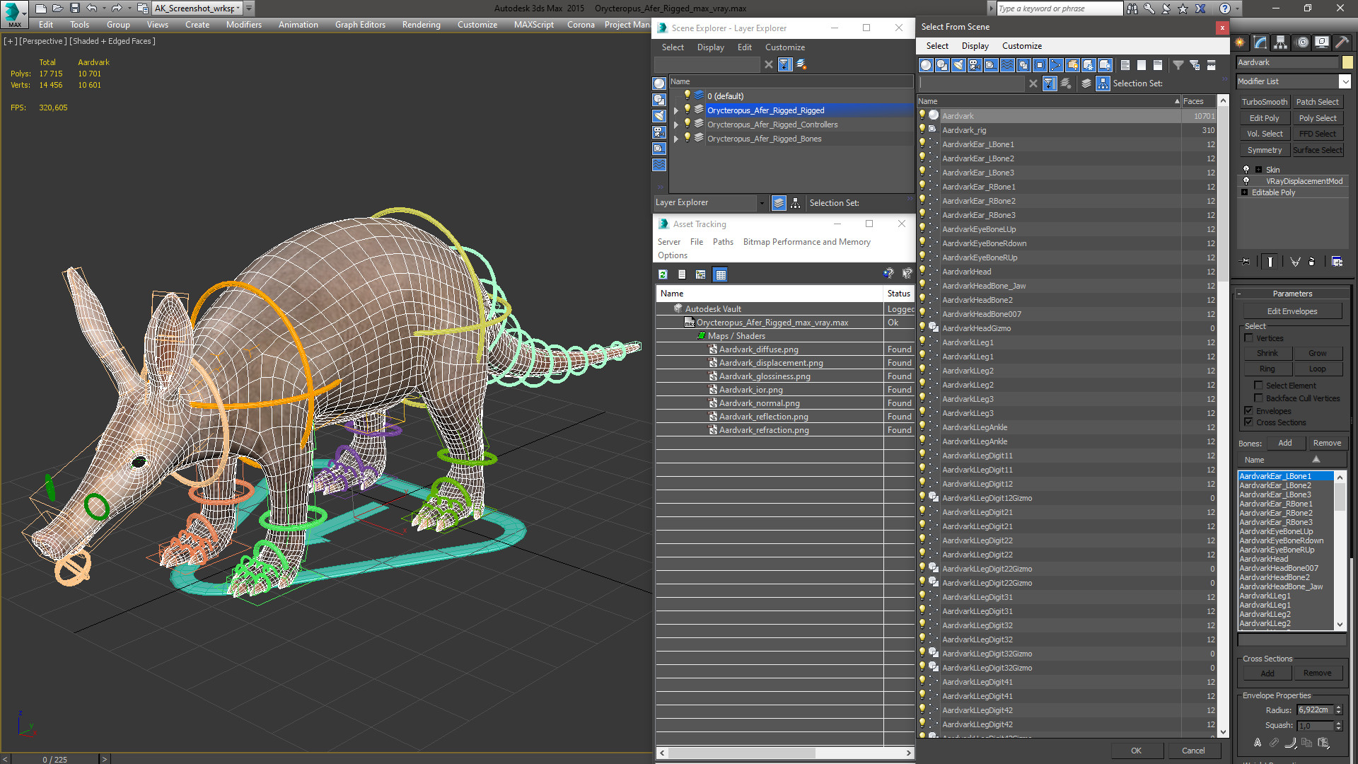This screenshot has width=1358, height=764.
Task: Switch to Sort by Hierarchy in Select From Scene
Action: (x=1103, y=83)
